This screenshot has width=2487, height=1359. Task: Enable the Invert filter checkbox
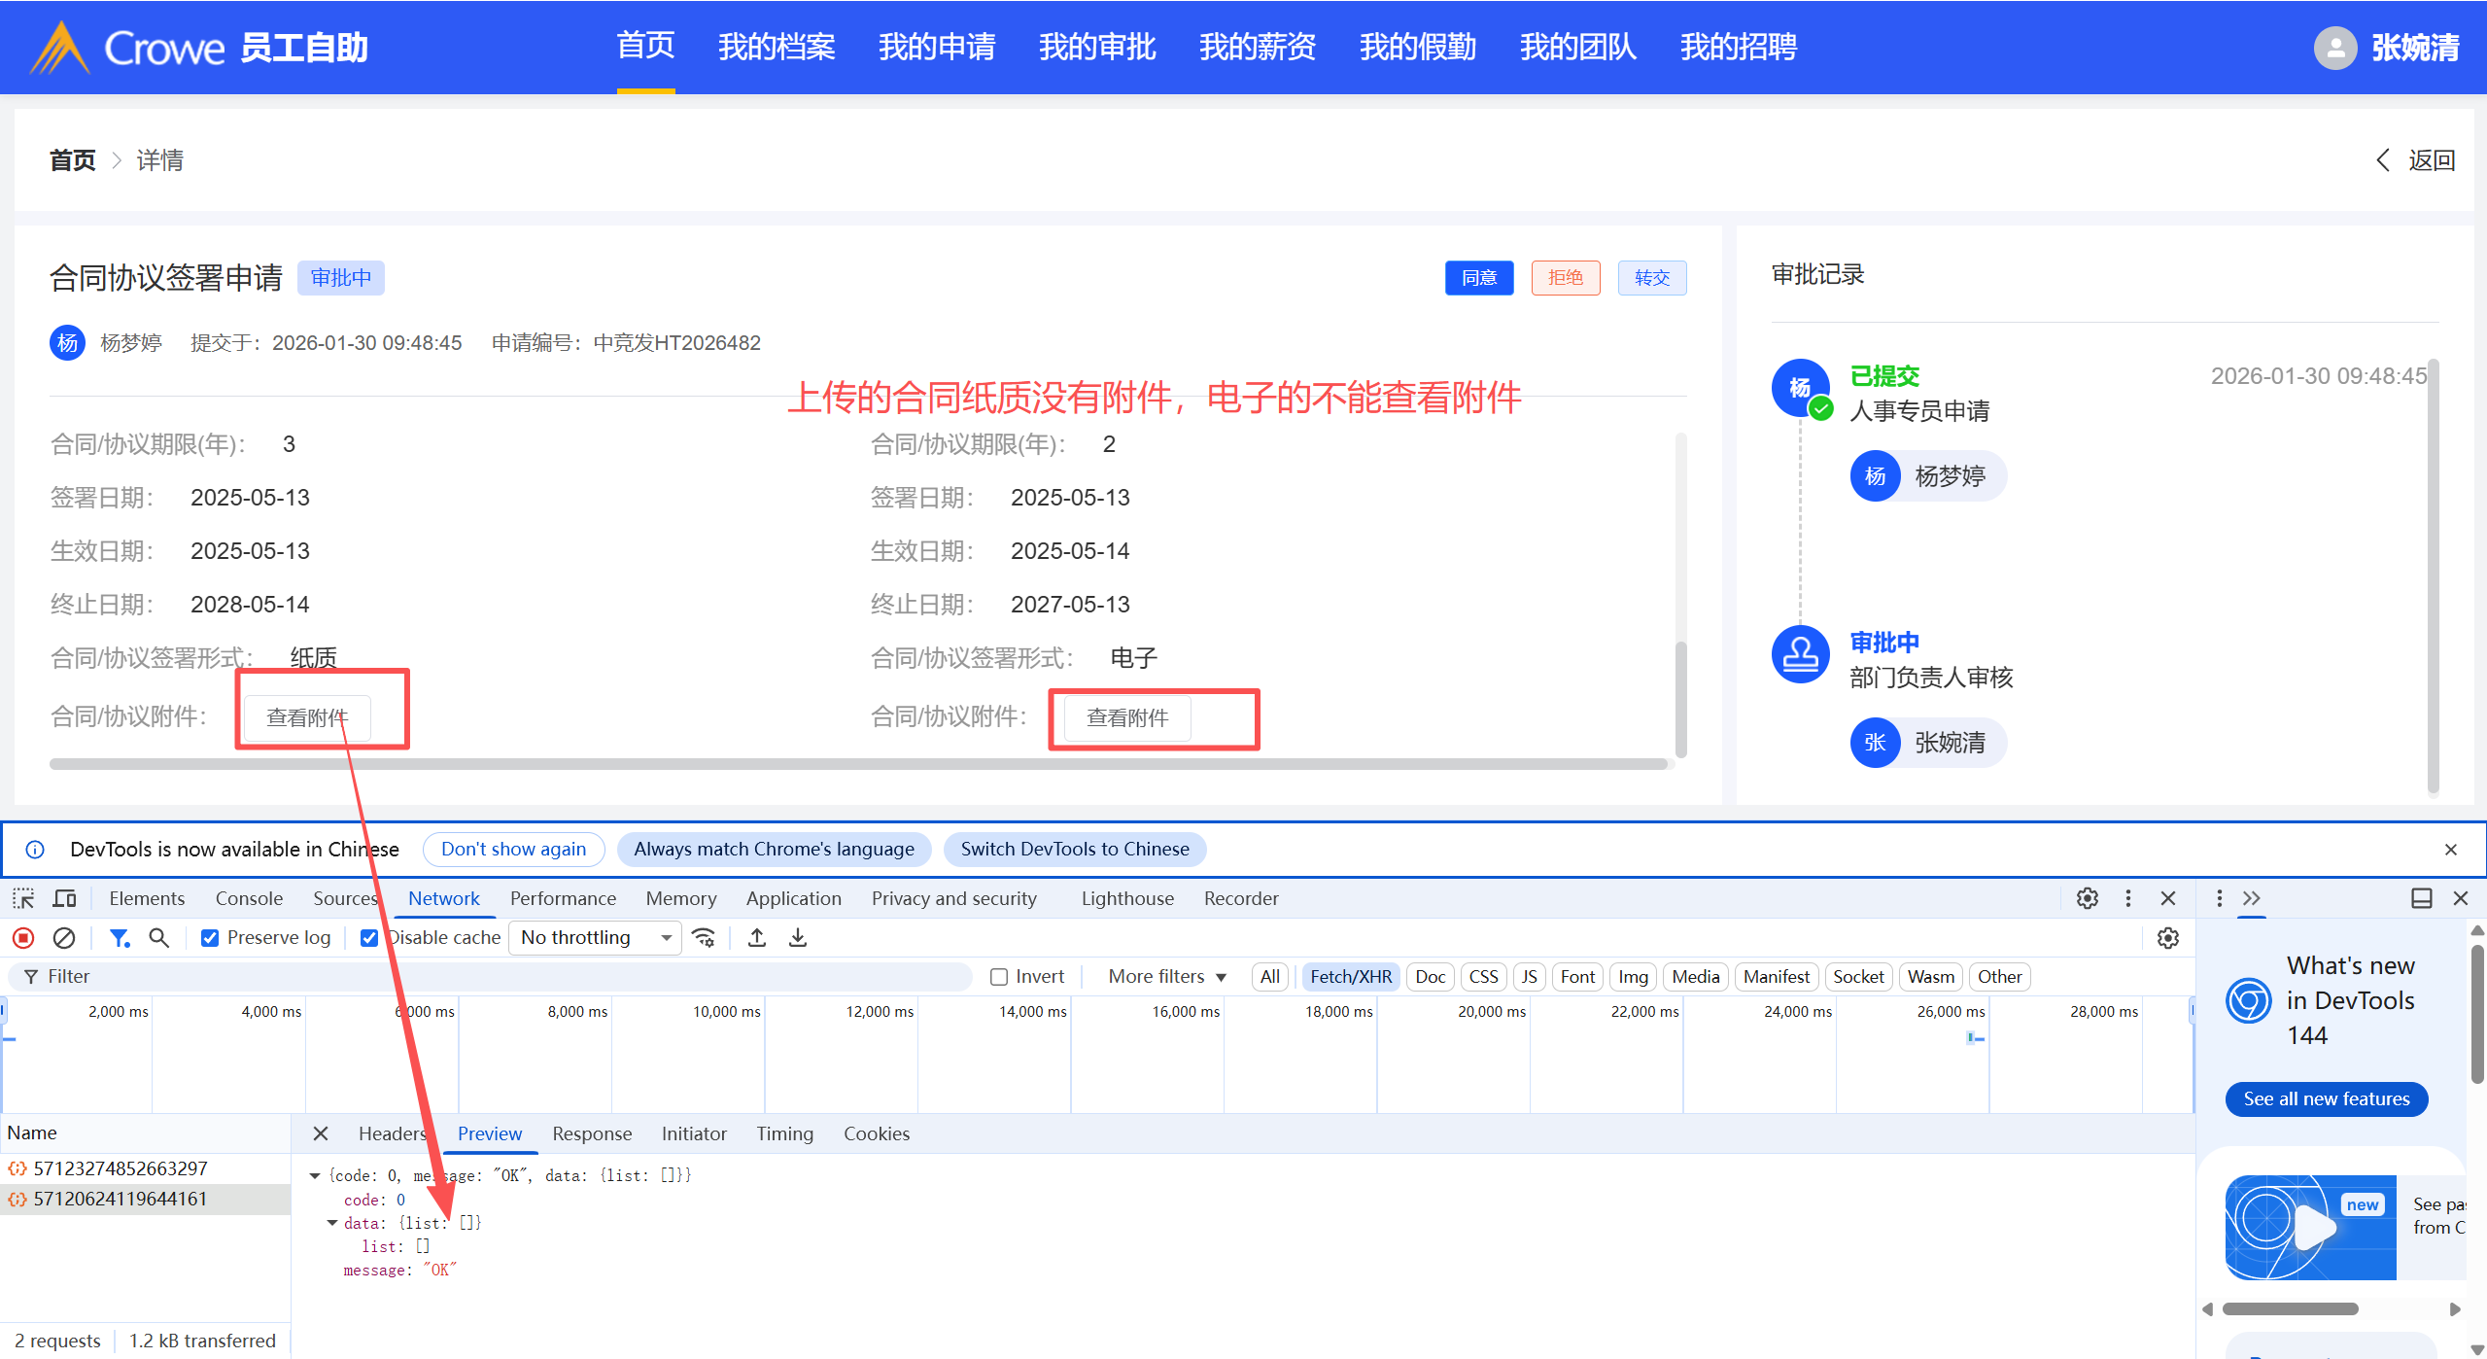point(999,977)
